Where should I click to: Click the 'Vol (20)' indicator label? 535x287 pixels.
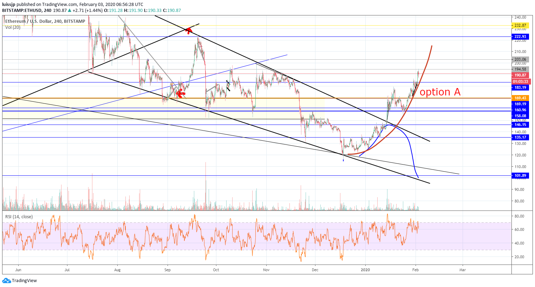pos(13,27)
